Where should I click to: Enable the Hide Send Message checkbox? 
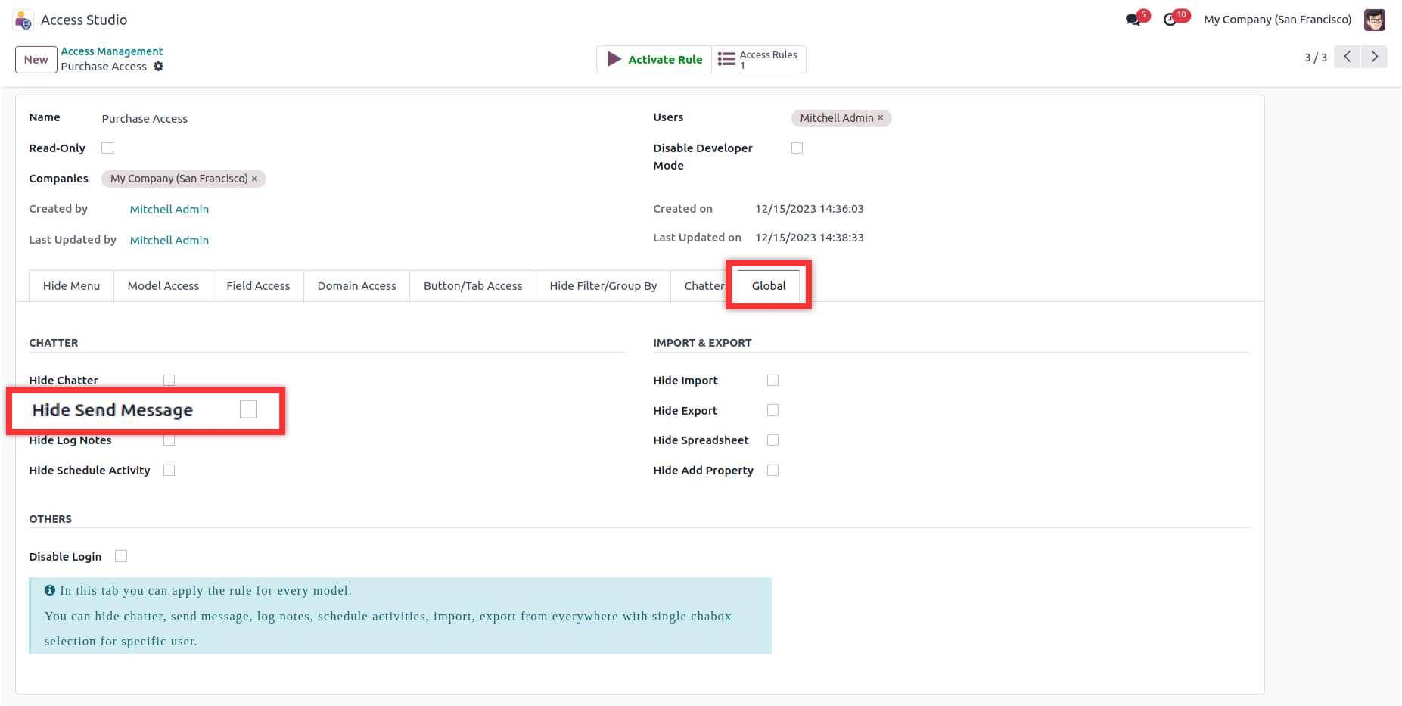248,409
